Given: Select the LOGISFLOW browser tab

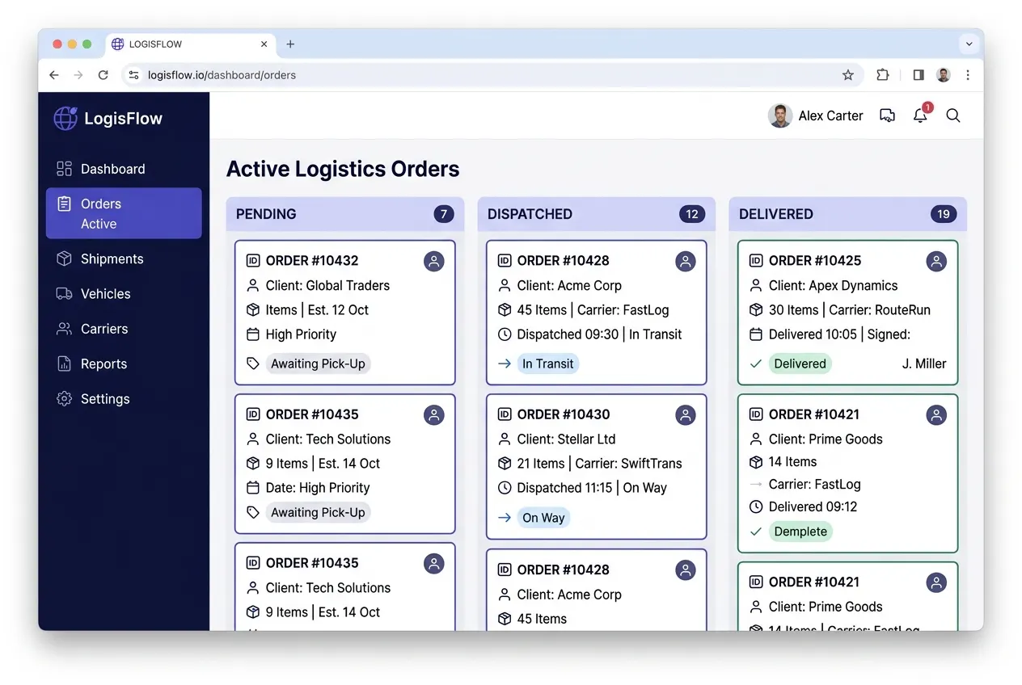Looking at the screenshot, I should click(191, 44).
